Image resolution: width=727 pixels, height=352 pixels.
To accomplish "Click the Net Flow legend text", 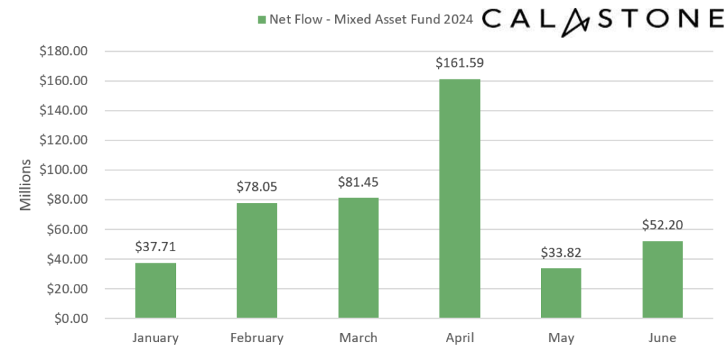I will [x=371, y=19].
